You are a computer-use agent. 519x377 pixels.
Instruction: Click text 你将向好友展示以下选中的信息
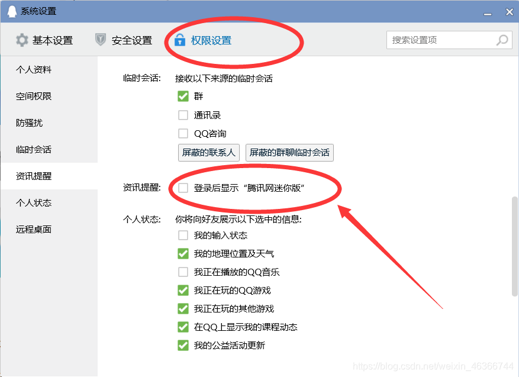point(238,220)
